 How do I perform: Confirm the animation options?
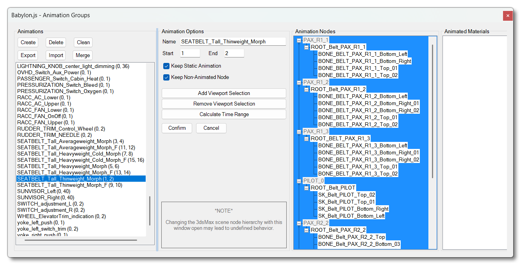coord(177,128)
